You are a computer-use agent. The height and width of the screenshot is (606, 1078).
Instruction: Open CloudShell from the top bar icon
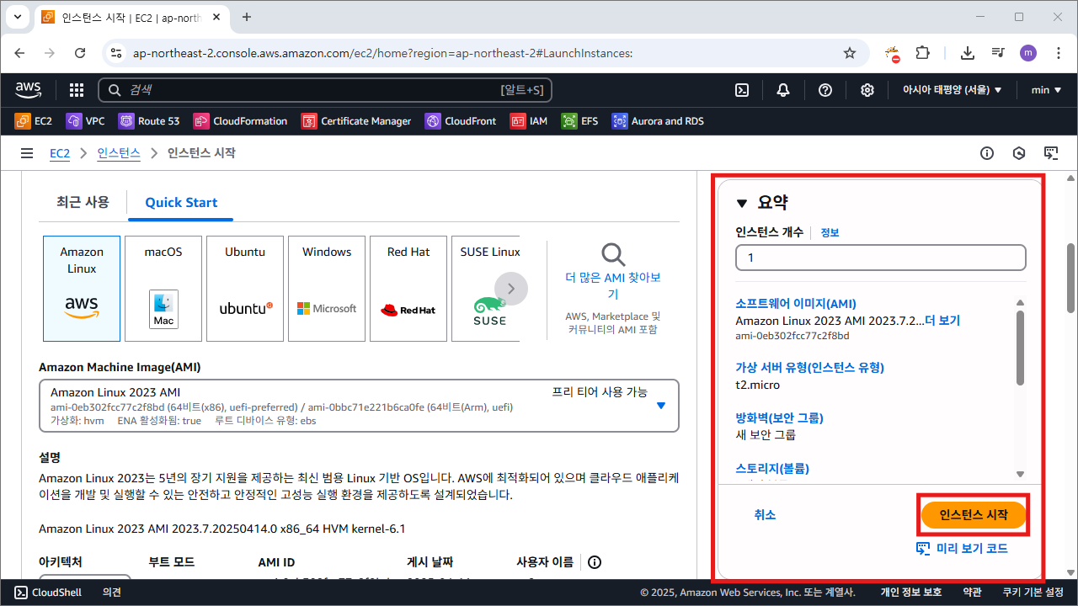coord(742,90)
